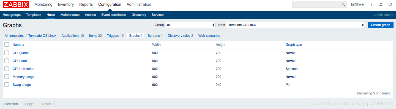Open the Monitoring menu

tap(43, 4)
